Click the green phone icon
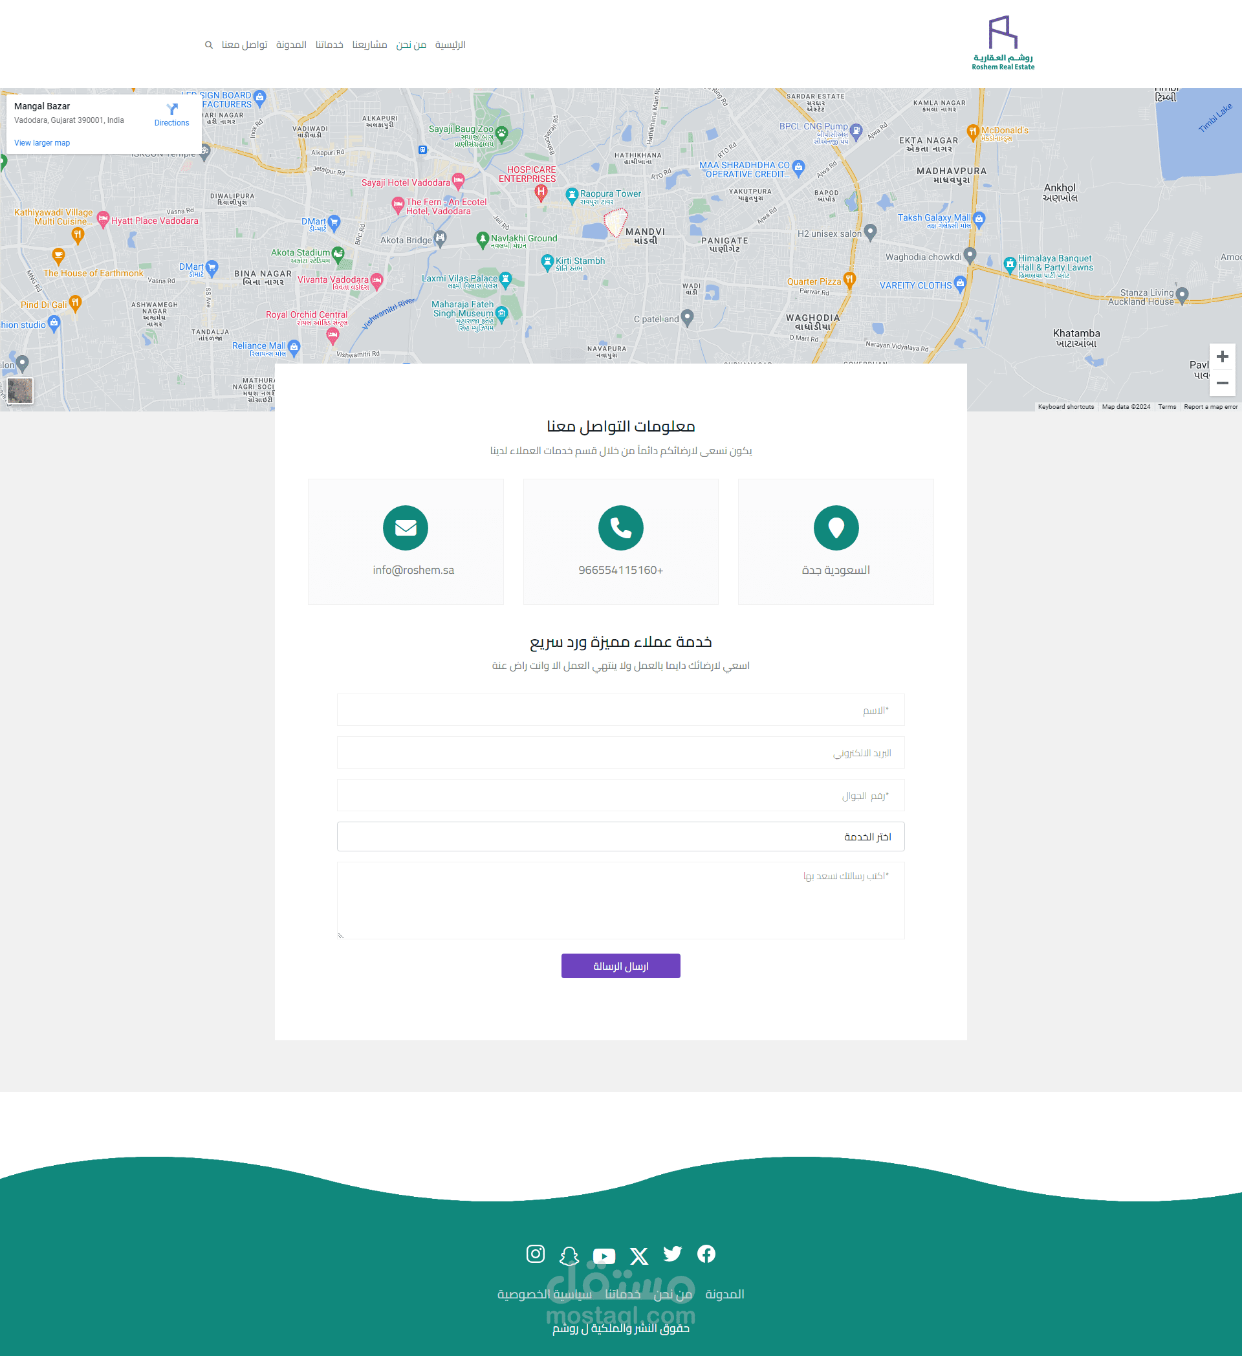1242x1356 pixels. pos(620,528)
